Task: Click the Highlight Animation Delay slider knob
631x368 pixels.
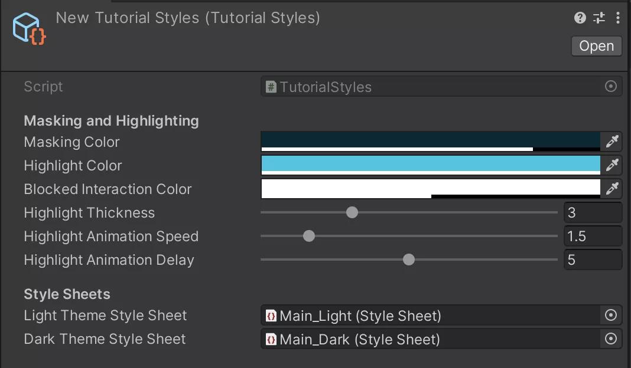Action: [409, 259]
